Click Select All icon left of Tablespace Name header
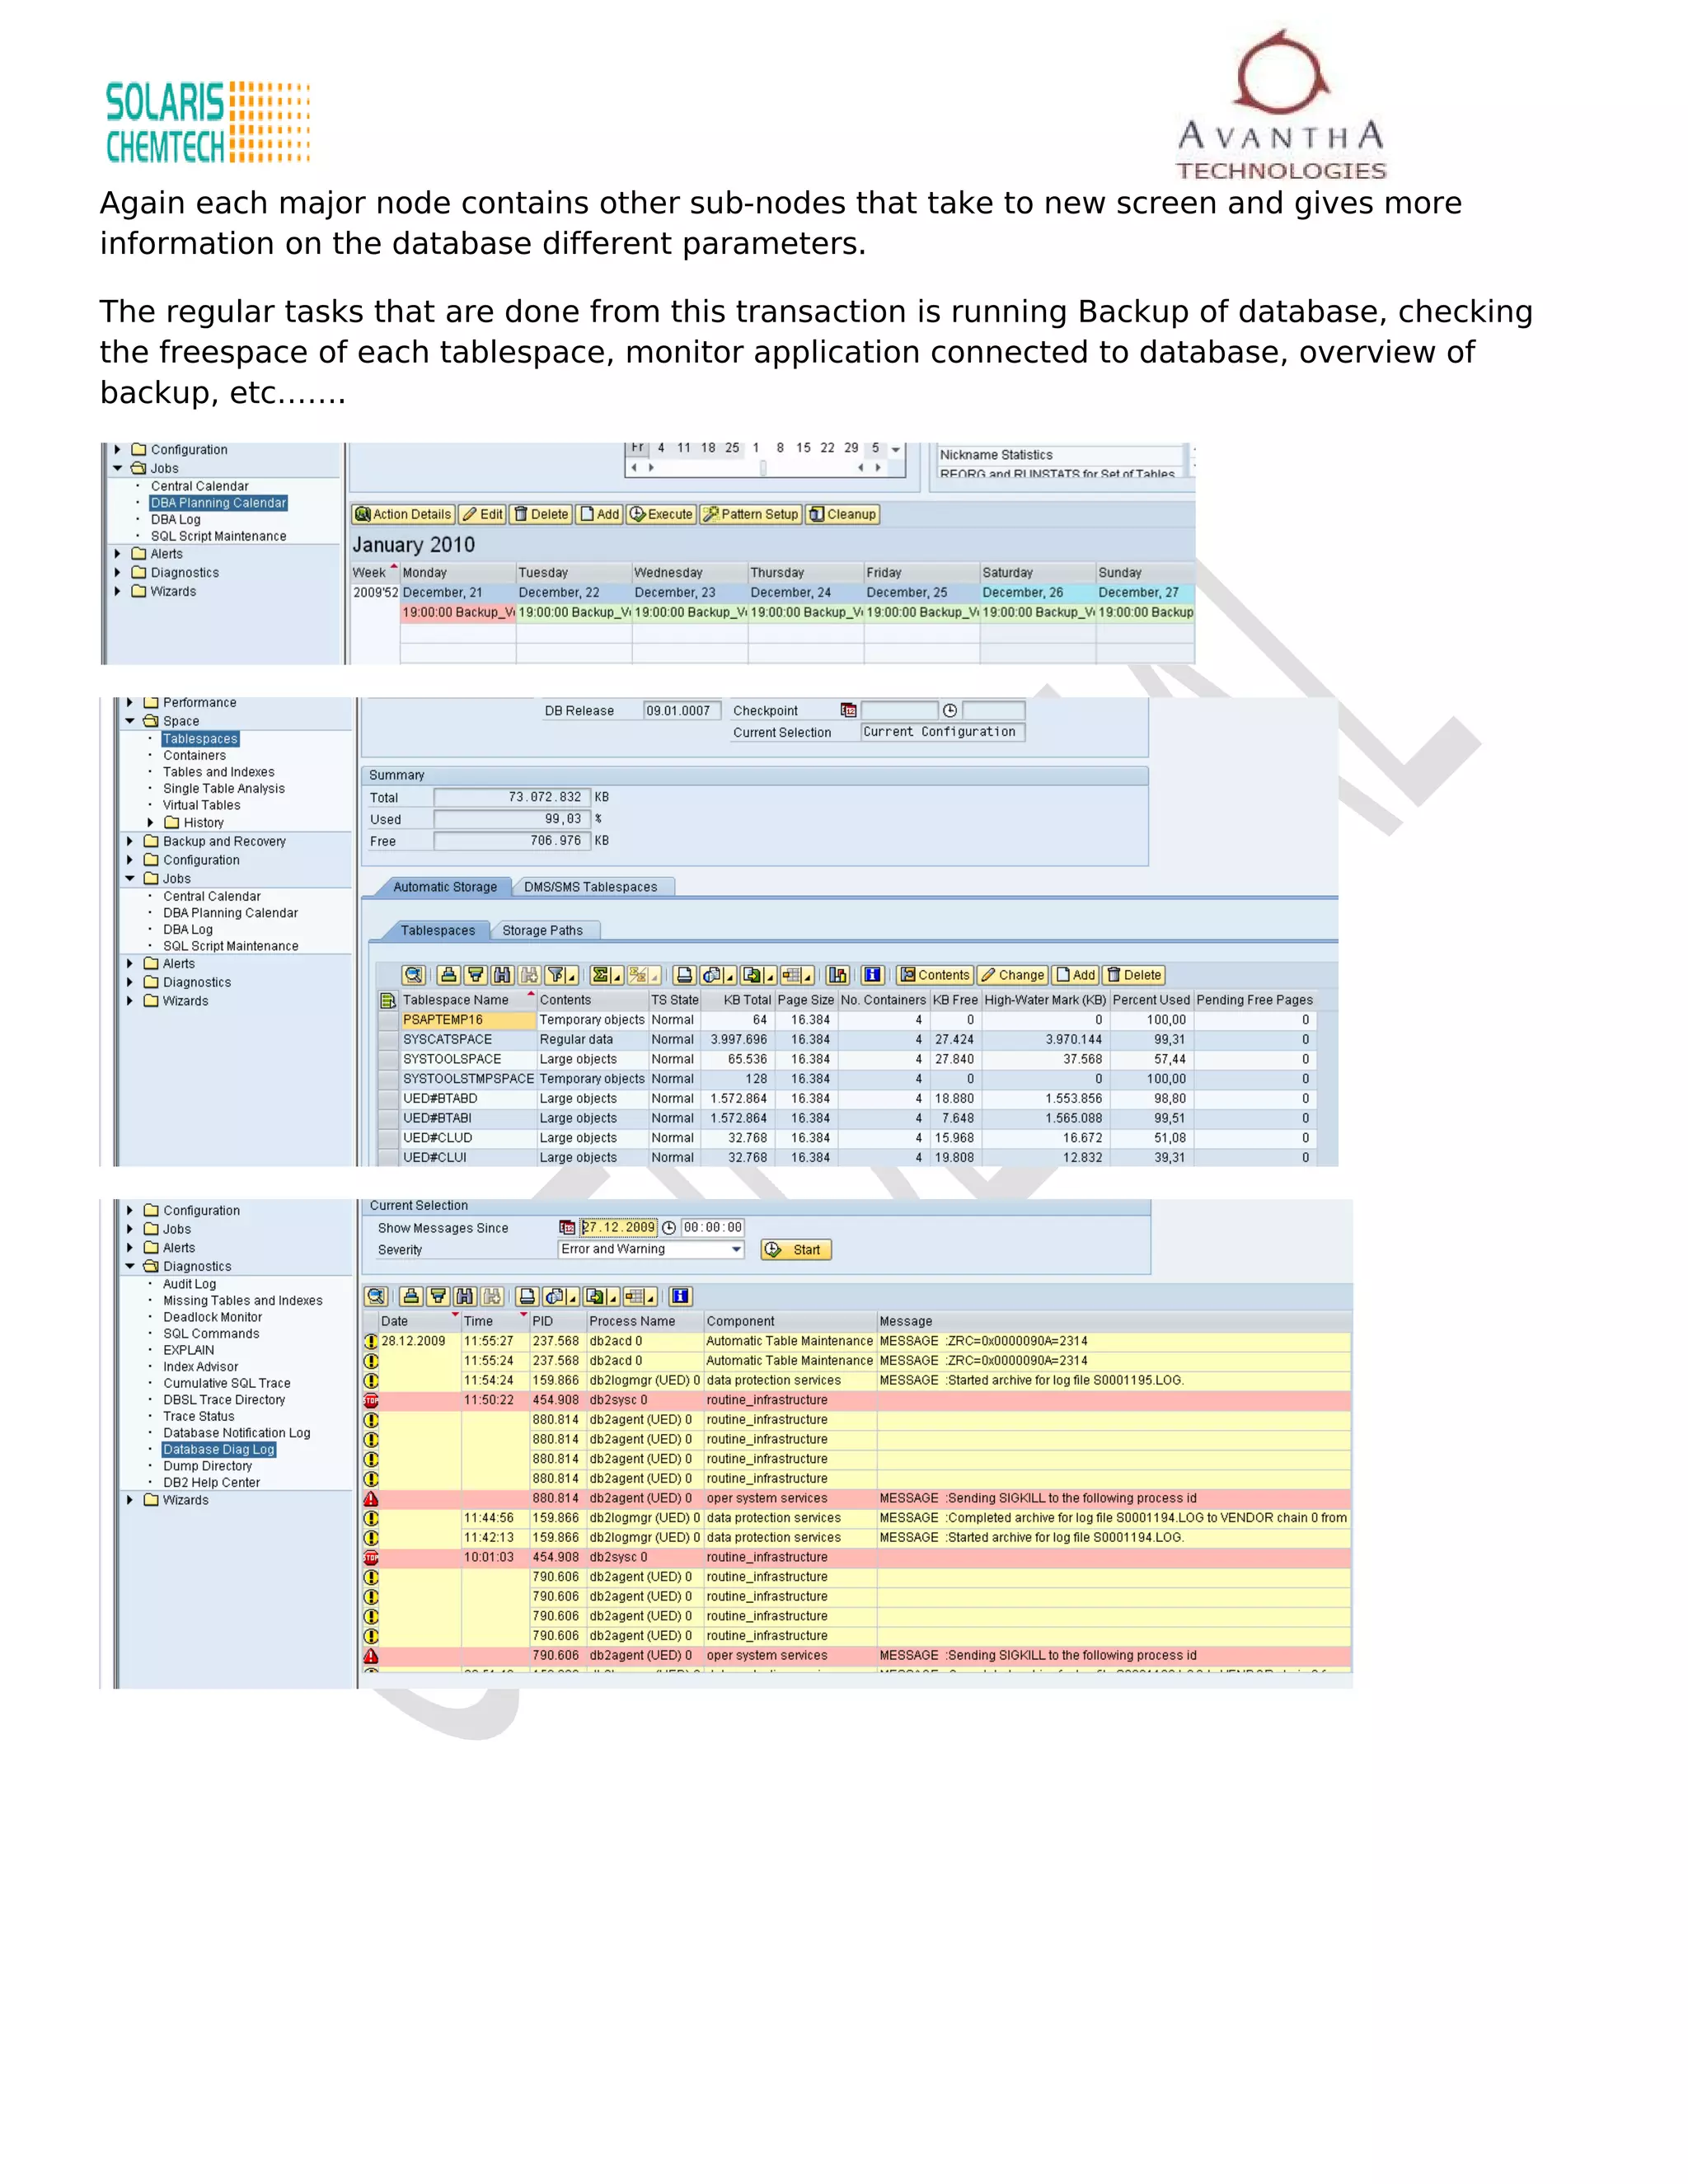 coord(388,1000)
